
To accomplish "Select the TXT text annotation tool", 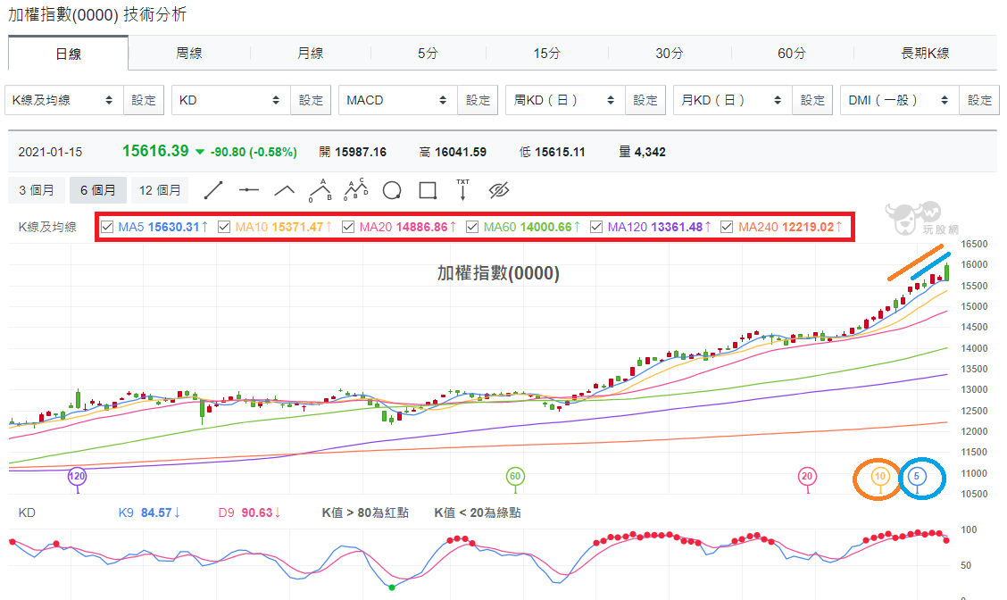I will pos(463,190).
